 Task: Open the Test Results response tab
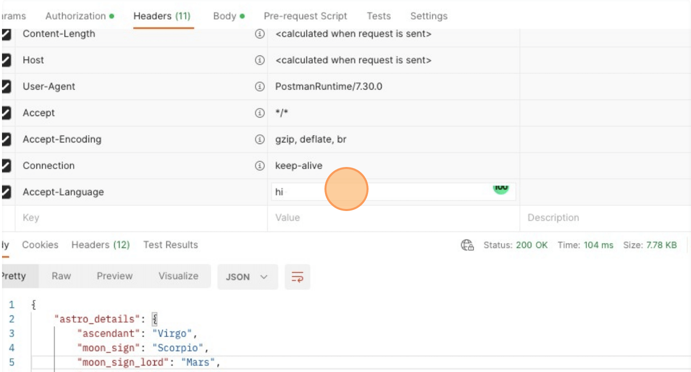point(170,245)
